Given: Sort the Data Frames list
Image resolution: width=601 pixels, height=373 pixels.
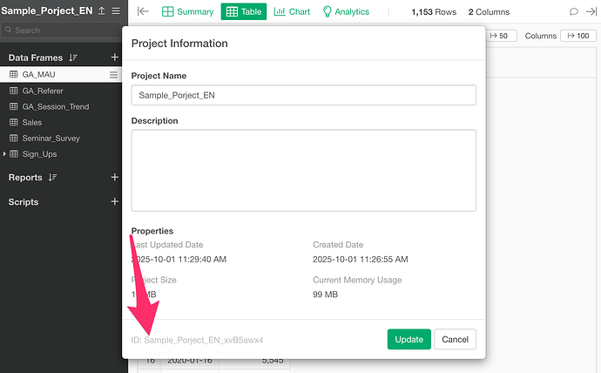Looking at the screenshot, I should pos(73,58).
